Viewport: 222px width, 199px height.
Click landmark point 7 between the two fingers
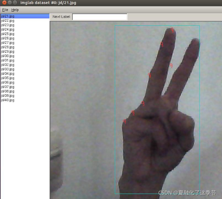pos(171,65)
